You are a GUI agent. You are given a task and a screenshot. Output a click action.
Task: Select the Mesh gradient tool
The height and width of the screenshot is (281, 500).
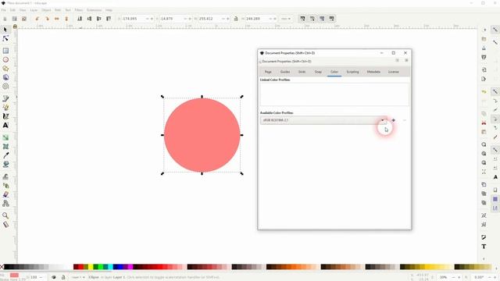pyautogui.click(x=5, y=147)
